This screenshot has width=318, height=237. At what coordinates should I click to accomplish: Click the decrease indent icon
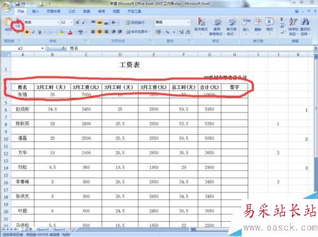[114, 32]
